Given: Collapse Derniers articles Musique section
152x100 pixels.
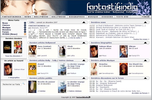Looking at the screenshot, I should pyautogui.click(x=145, y=60).
